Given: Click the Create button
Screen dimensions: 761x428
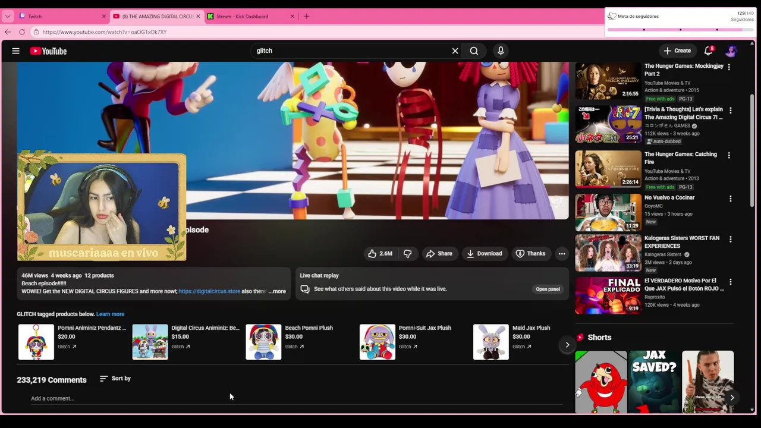Looking at the screenshot, I should [x=677, y=51].
